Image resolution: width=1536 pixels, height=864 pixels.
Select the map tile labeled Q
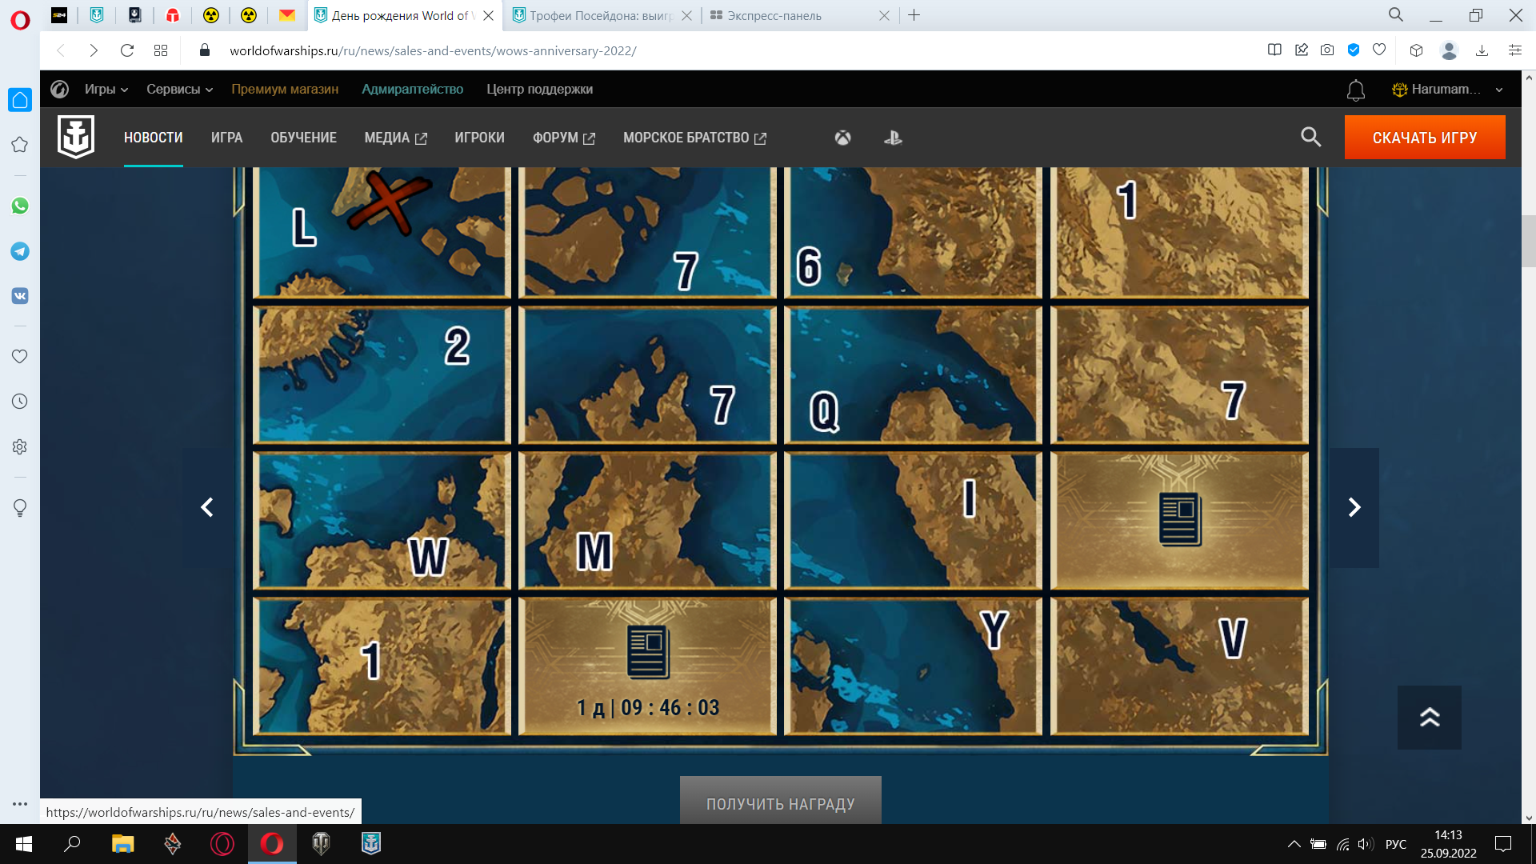pyautogui.click(x=913, y=375)
